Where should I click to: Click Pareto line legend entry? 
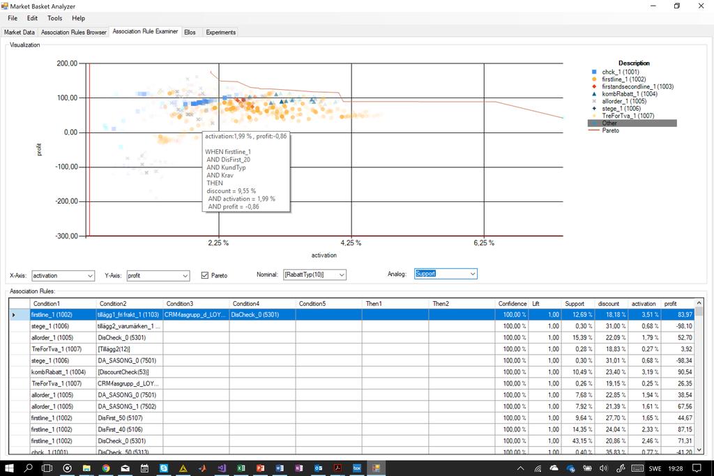click(x=604, y=130)
